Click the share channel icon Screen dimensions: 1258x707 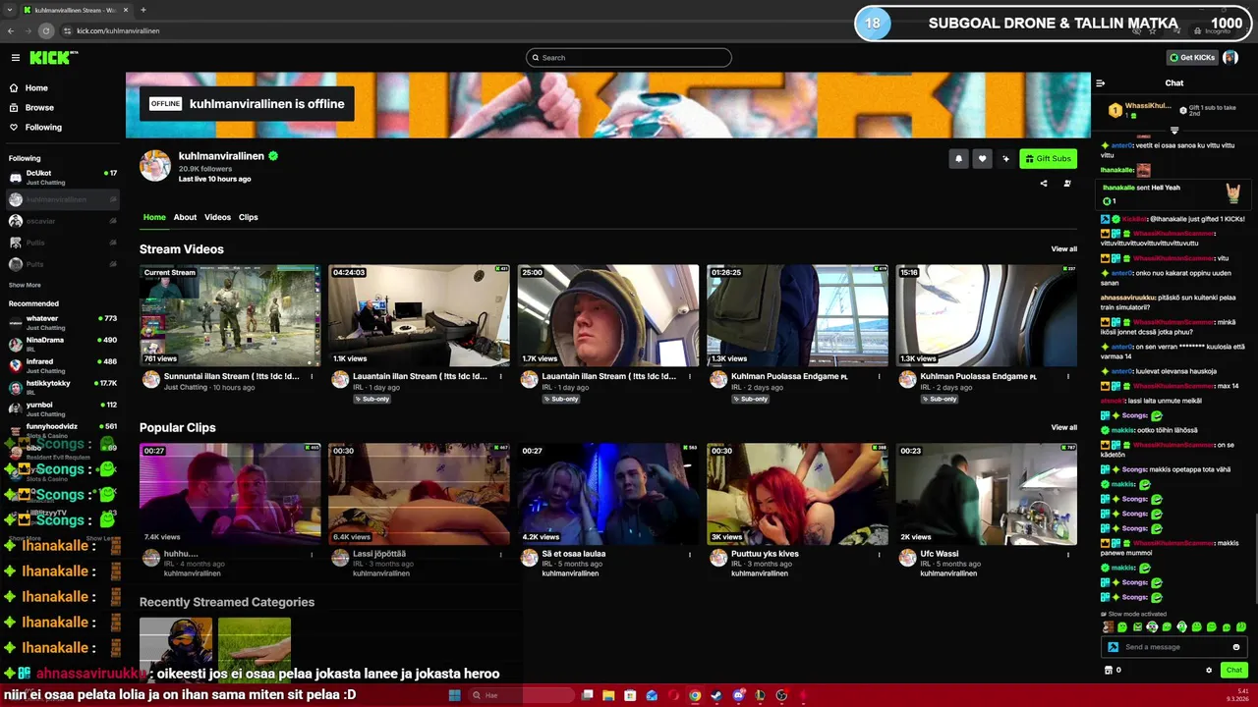pos(1044,183)
